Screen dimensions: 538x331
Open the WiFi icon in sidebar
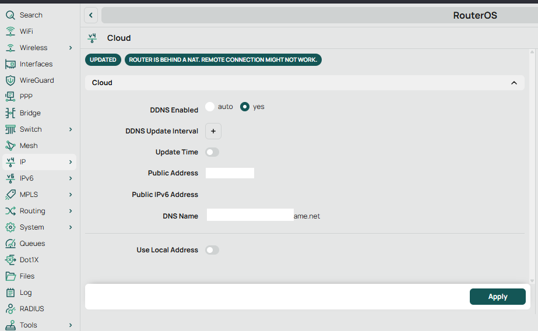coord(10,31)
